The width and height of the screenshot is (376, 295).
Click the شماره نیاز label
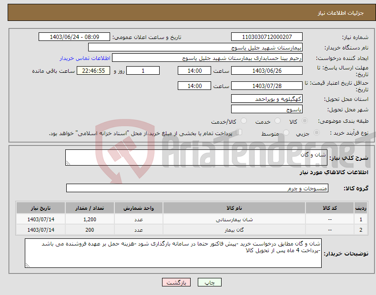(x=355, y=37)
